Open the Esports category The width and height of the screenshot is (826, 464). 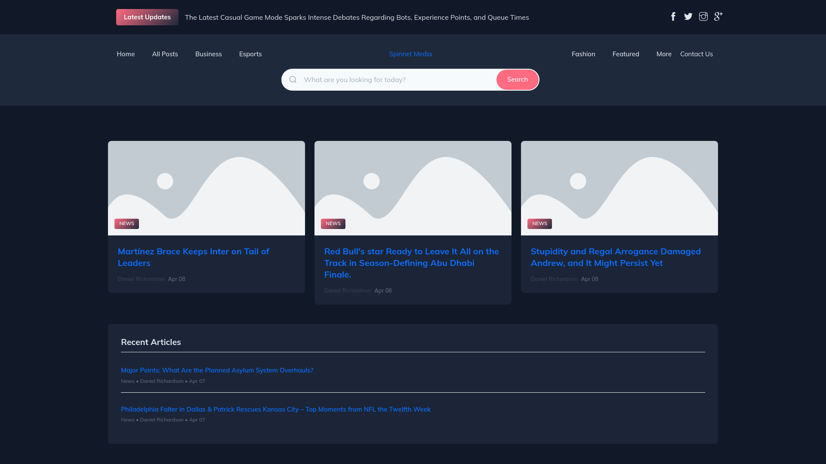coord(250,54)
